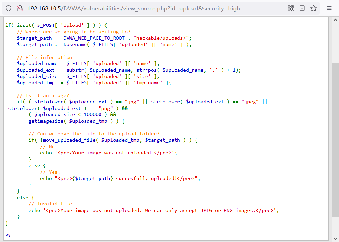Click the scrollbar down arrow
This screenshot has height=242, width=339.
click(x=335, y=238)
